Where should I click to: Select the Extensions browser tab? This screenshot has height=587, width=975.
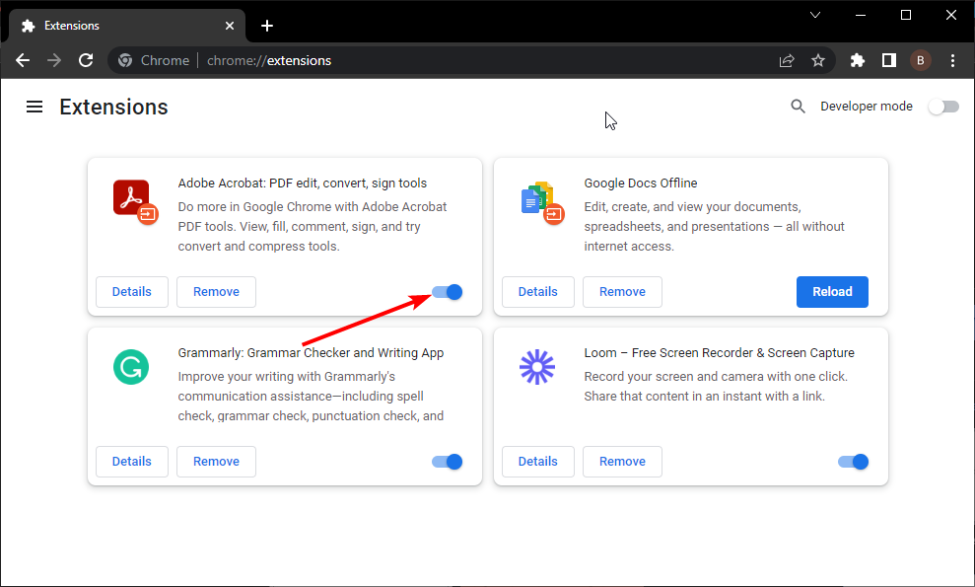coord(127,27)
